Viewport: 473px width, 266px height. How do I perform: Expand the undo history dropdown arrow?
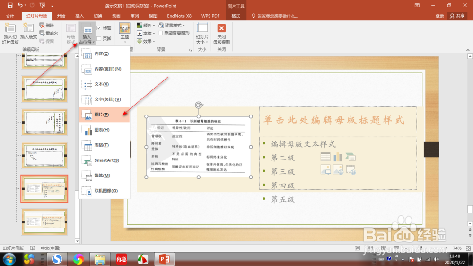tap(26, 5)
